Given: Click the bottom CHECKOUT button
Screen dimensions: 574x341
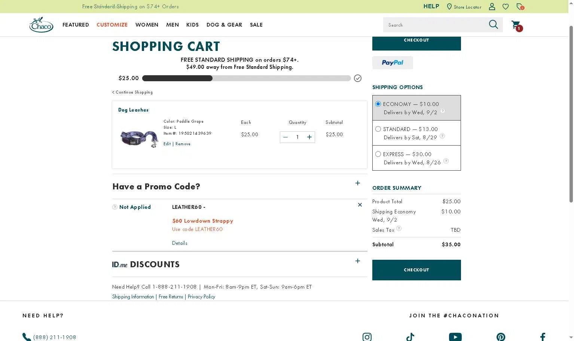Looking at the screenshot, I should pos(416,270).
